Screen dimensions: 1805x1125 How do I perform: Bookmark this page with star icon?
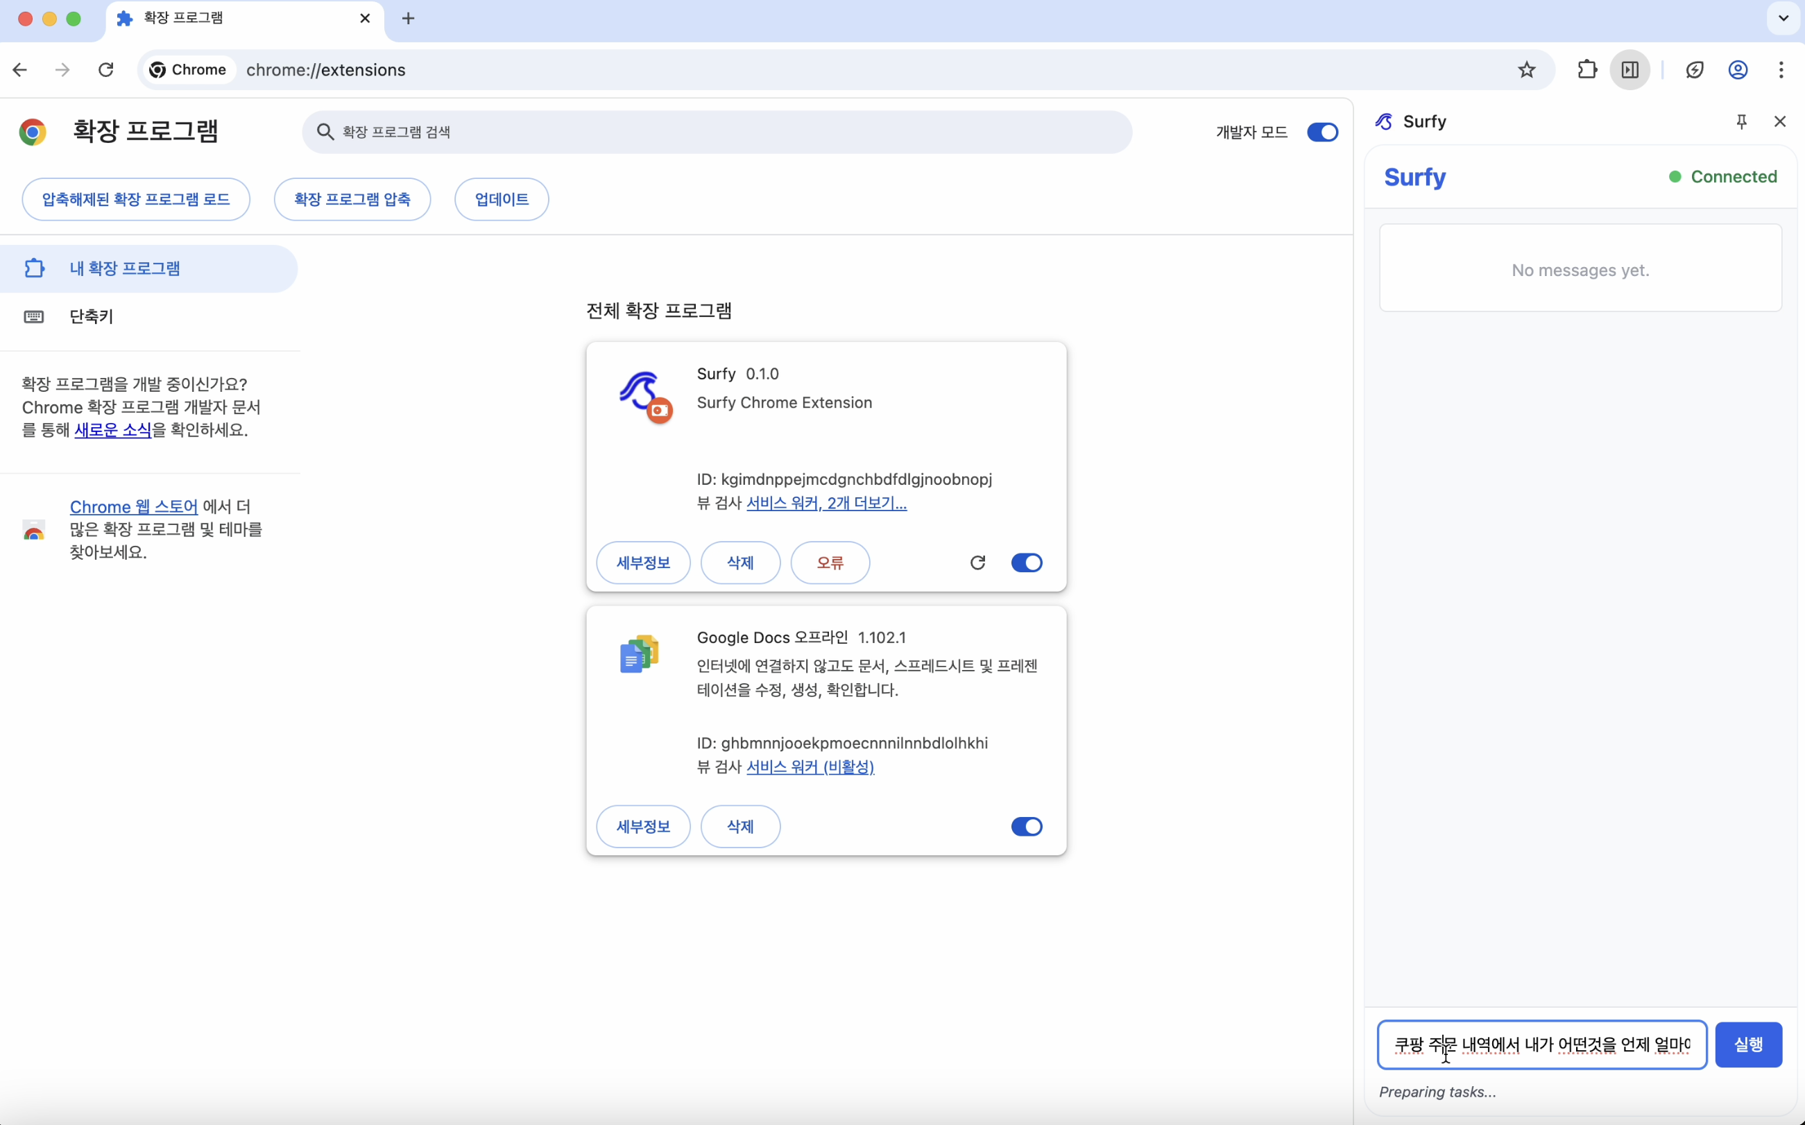coord(1527,70)
